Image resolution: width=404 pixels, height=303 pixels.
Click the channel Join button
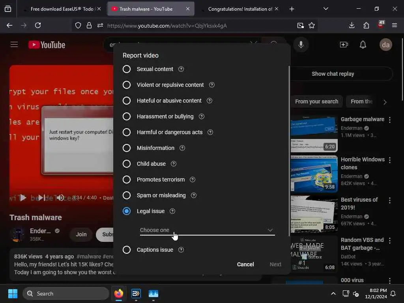(x=81, y=234)
